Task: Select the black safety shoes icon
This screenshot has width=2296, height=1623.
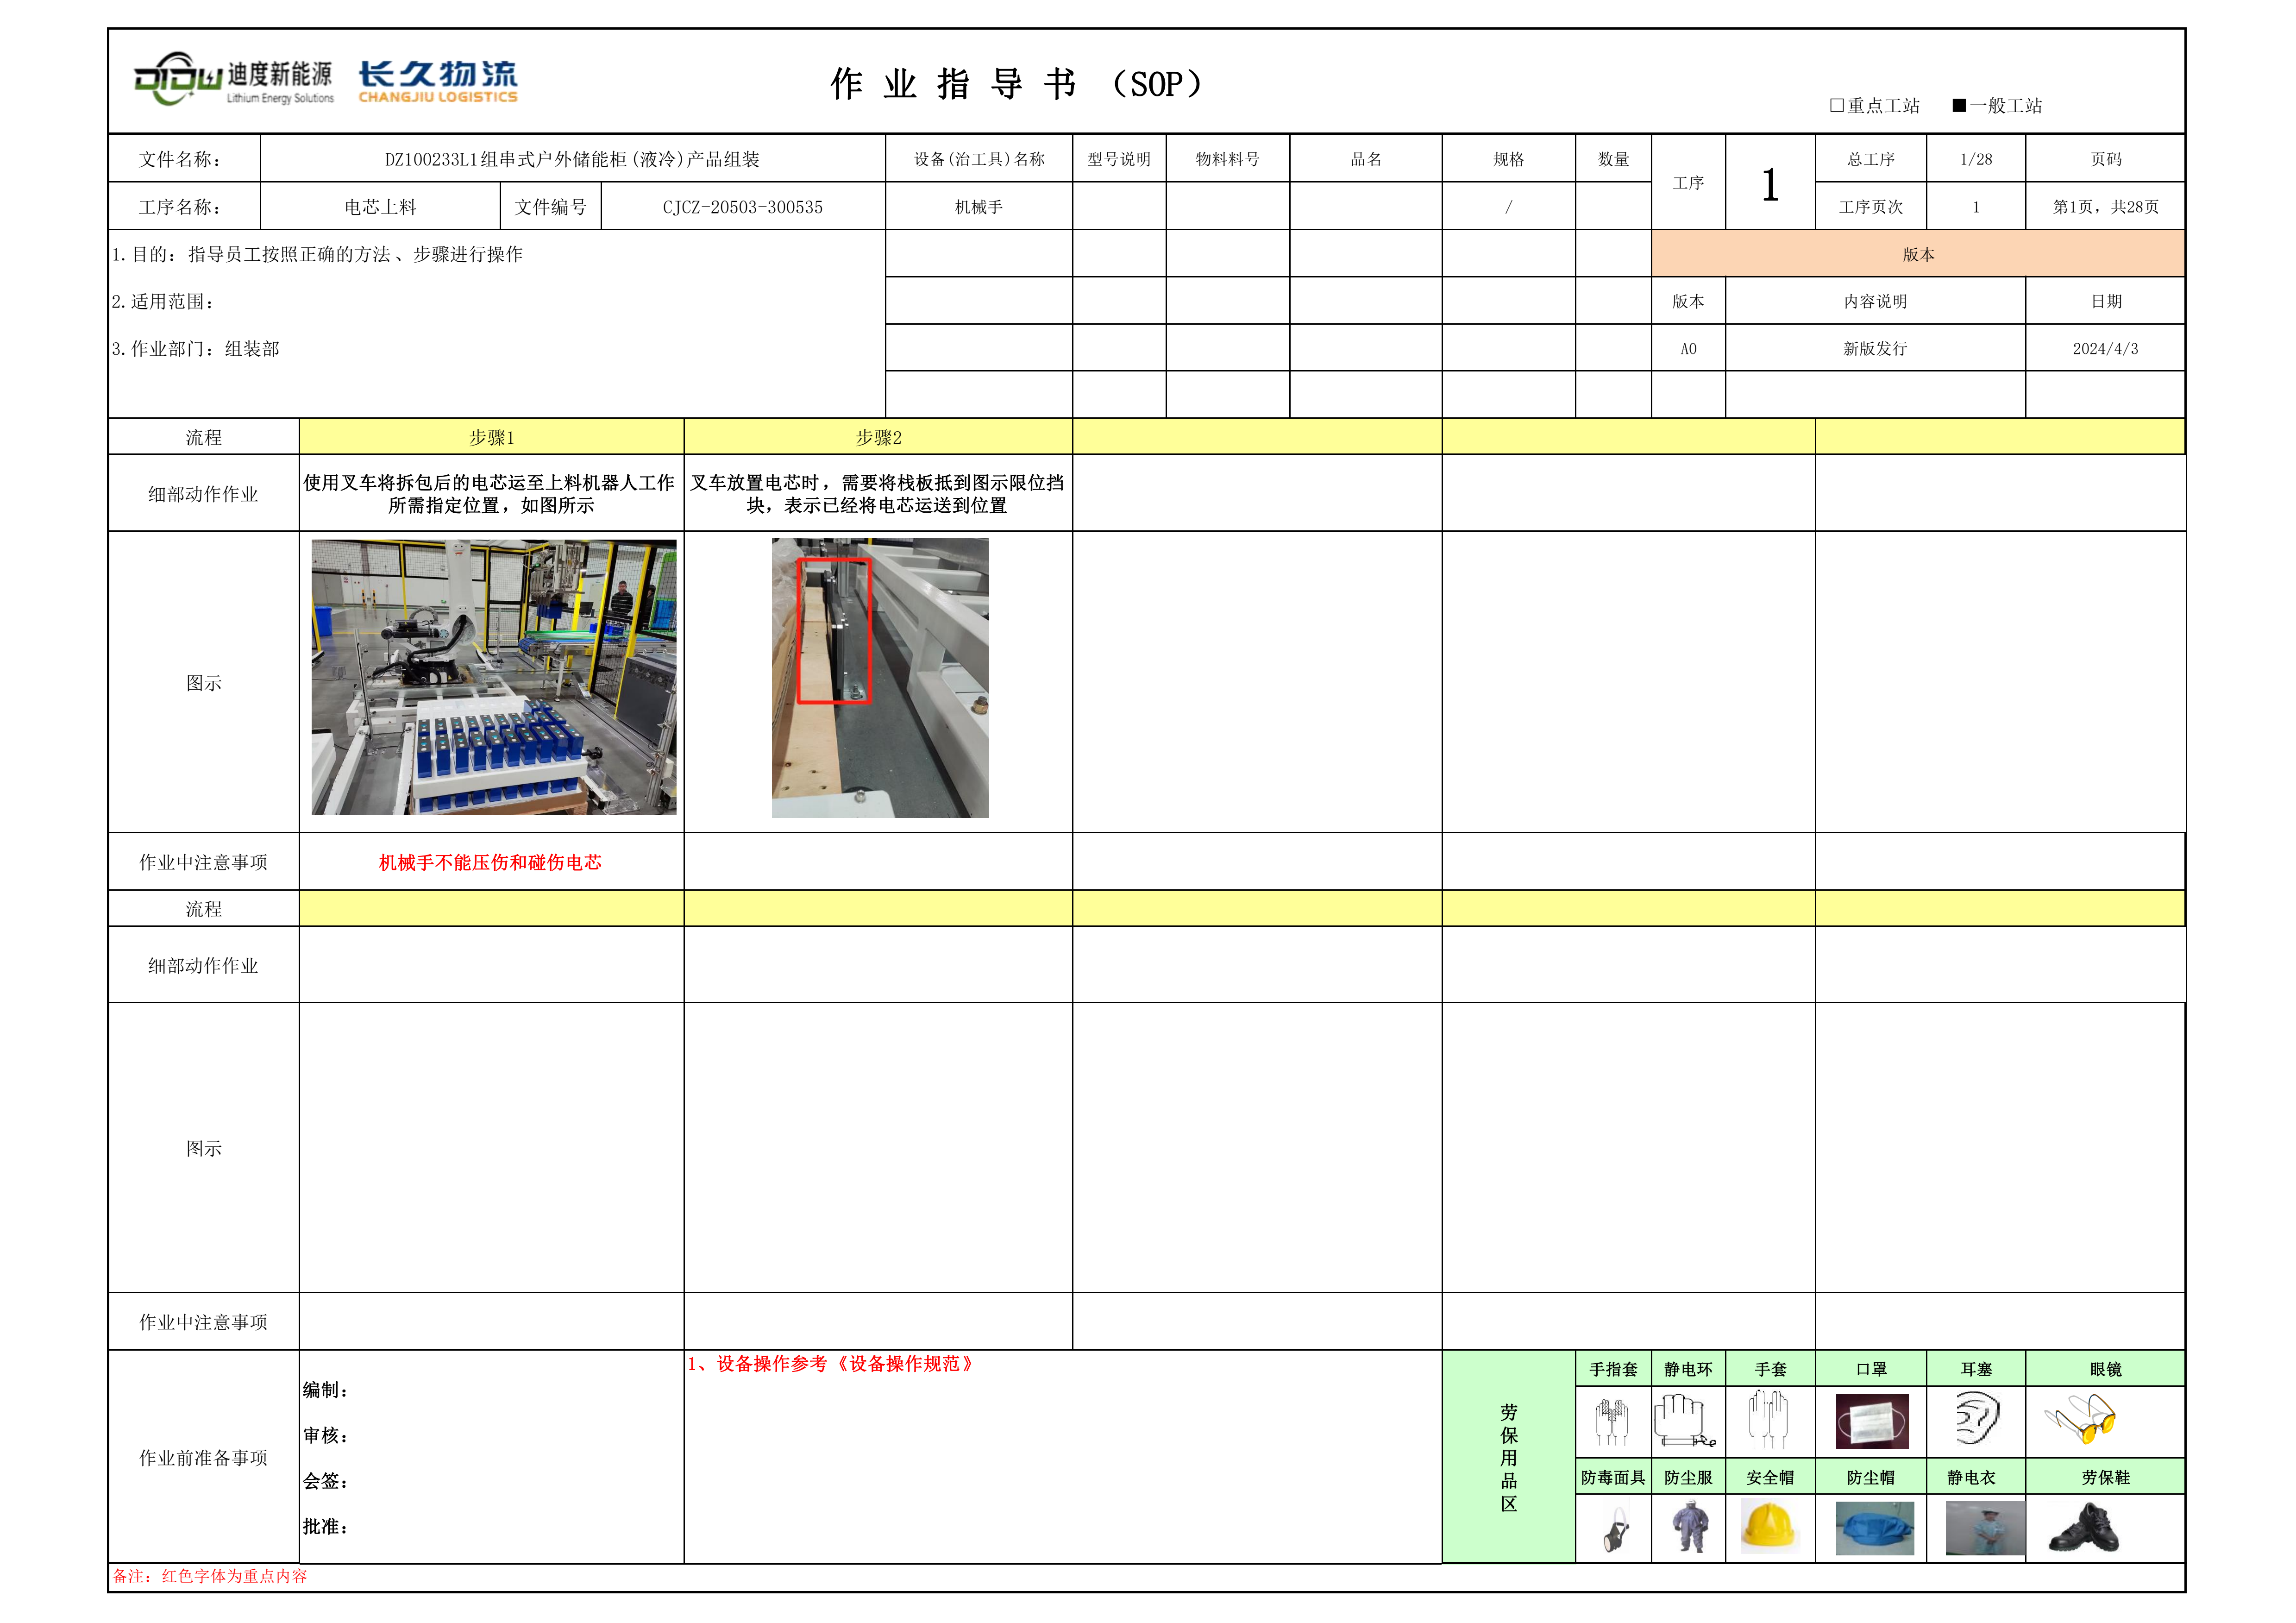Action: coord(2084,1528)
